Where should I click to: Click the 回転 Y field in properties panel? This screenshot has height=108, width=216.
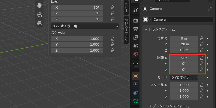tap(184, 64)
